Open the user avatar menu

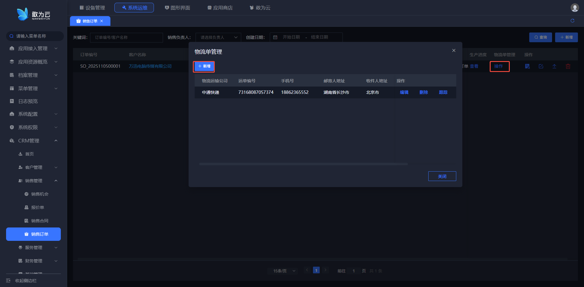574,8
